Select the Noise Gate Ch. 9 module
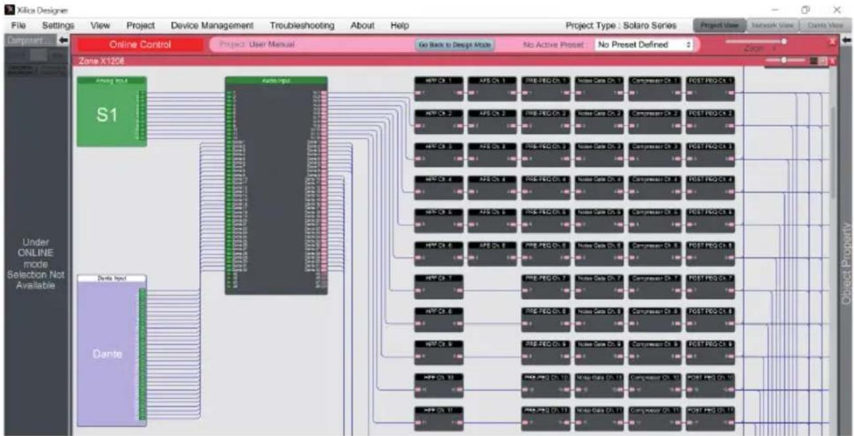The width and height of the screenshot is (854, 436). point(599,352)
